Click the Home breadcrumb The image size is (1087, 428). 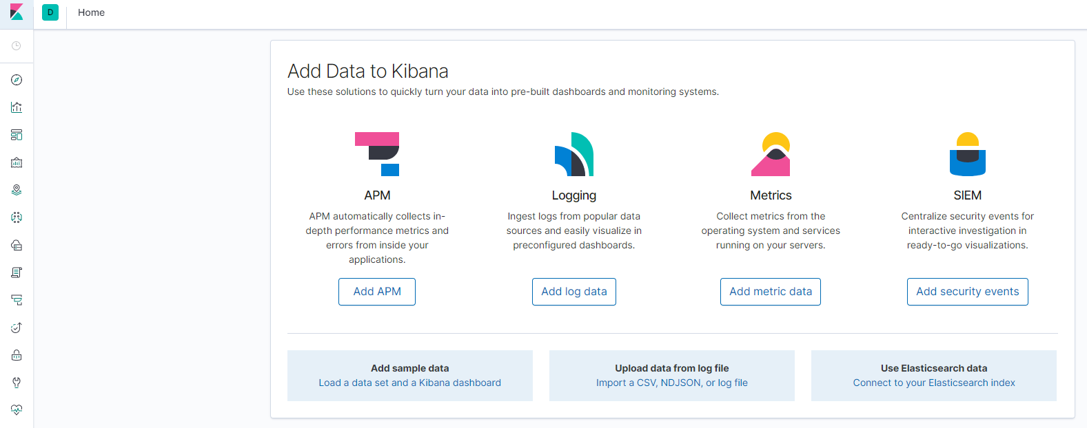click(91, 12)
